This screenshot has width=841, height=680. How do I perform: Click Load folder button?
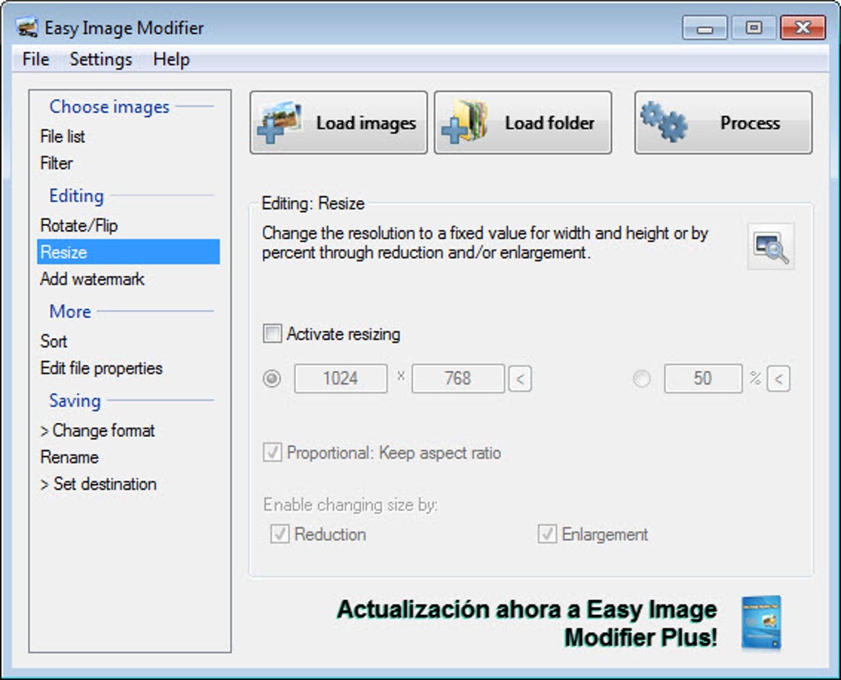(523, 123)
